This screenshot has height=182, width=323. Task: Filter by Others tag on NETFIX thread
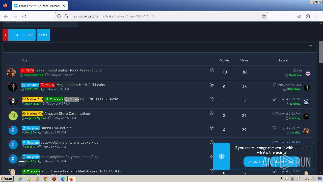(72, 99)
